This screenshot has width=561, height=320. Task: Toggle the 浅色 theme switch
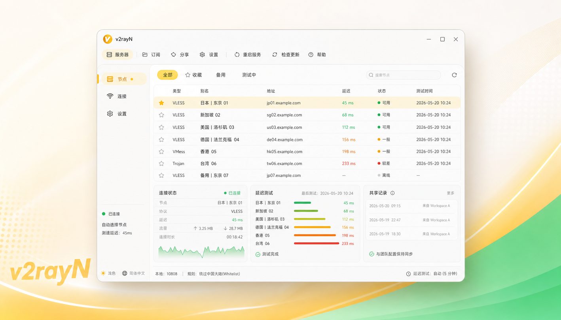pyautogui.click(x=108, y=273)
